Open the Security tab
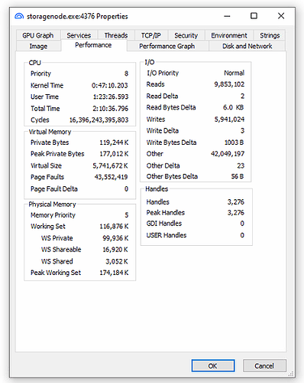This screenshot has width=304, height=383. [x=186, y=35]
